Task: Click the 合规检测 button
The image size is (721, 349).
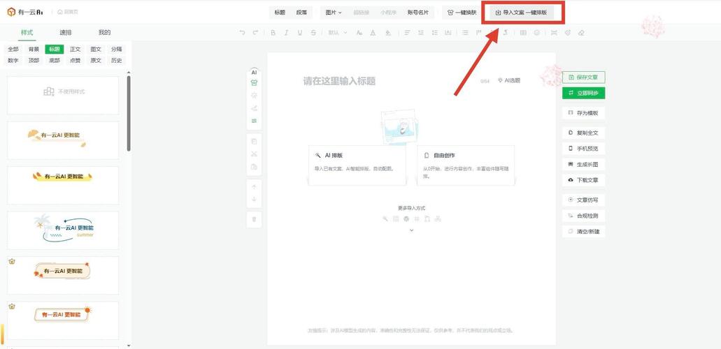Action: point(583,216)
